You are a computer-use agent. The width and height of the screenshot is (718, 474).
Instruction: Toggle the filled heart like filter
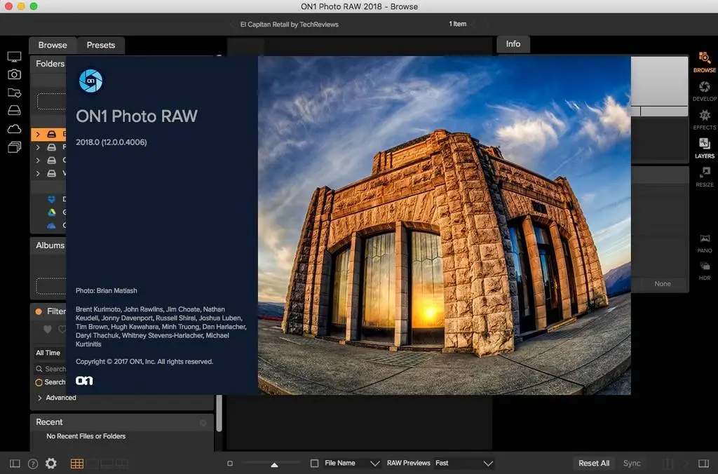(x=47, y=329)
